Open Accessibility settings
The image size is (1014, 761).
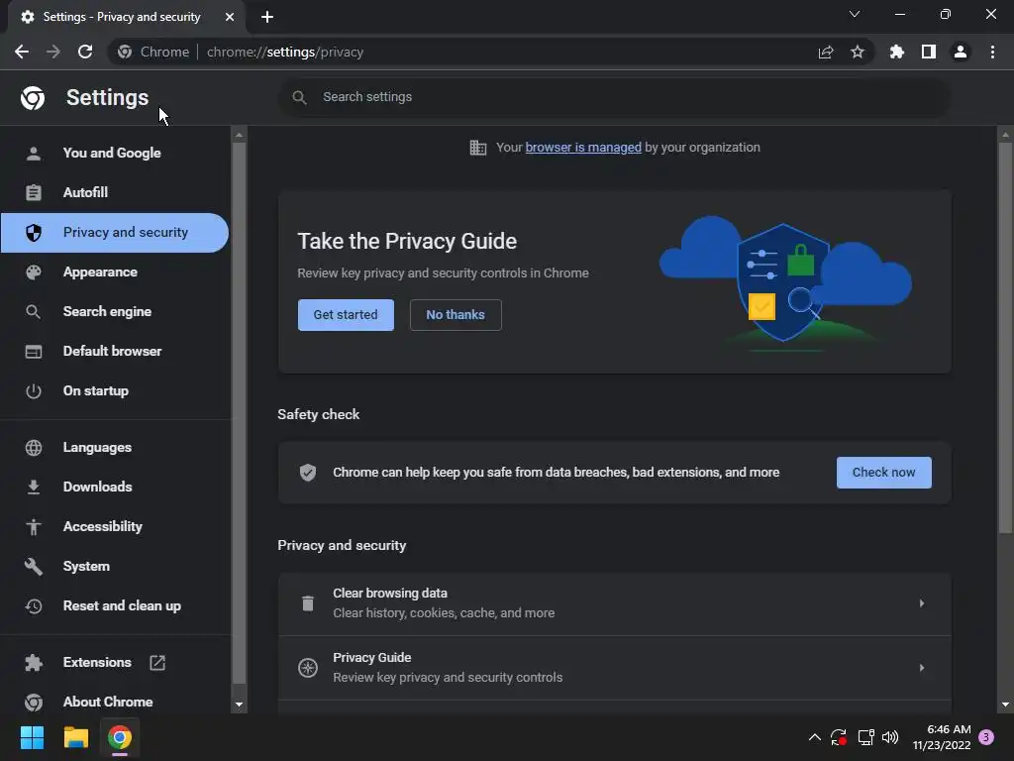pos(115,527)
